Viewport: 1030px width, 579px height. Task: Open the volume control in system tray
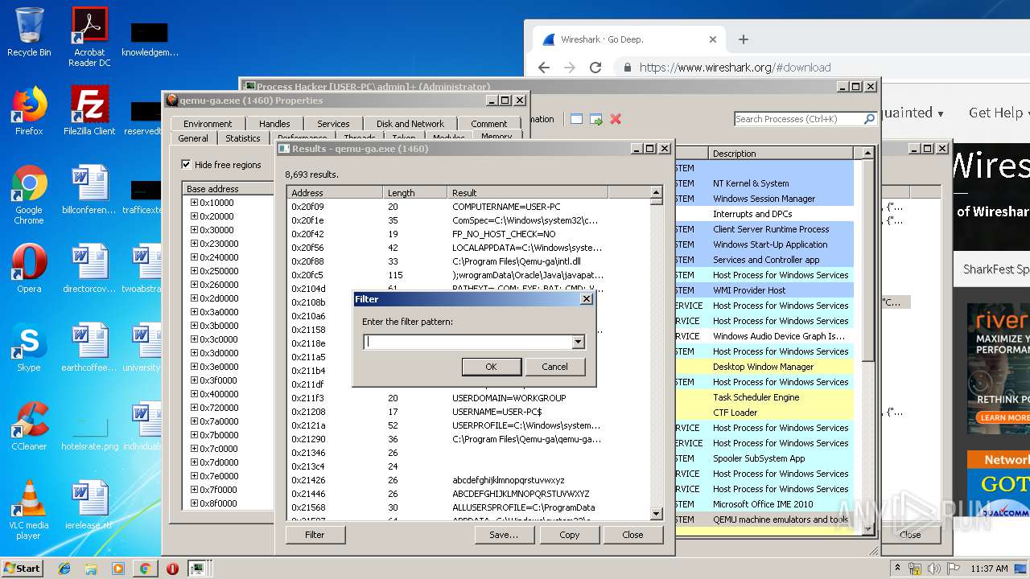(933, 569)
